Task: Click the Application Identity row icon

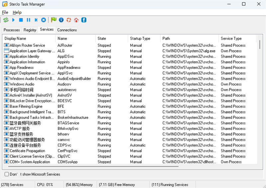Action: pyautogui.click(x=6, y=56)
